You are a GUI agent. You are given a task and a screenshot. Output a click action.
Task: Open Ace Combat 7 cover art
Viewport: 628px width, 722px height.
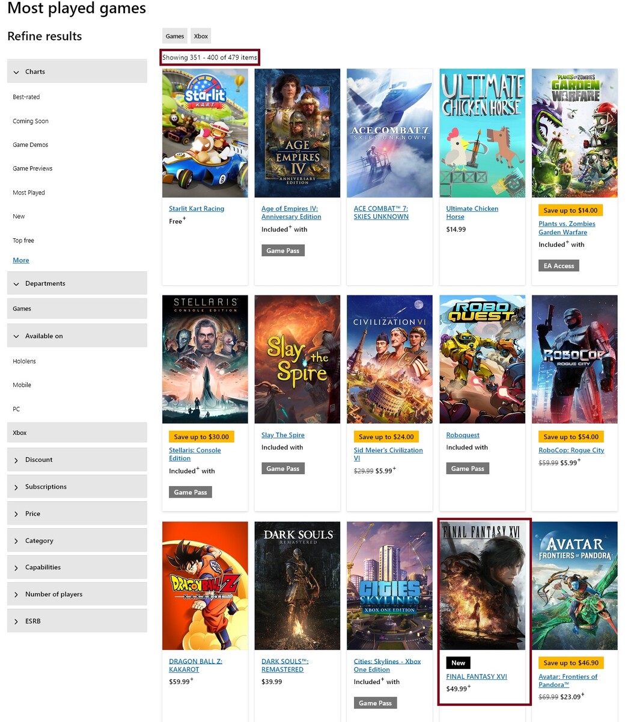(x=389, y=133)
